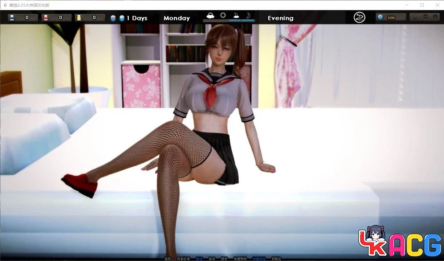444x261 pixels.
Task: Click the "1 Days" counter text
Action: tap(137, 18)
